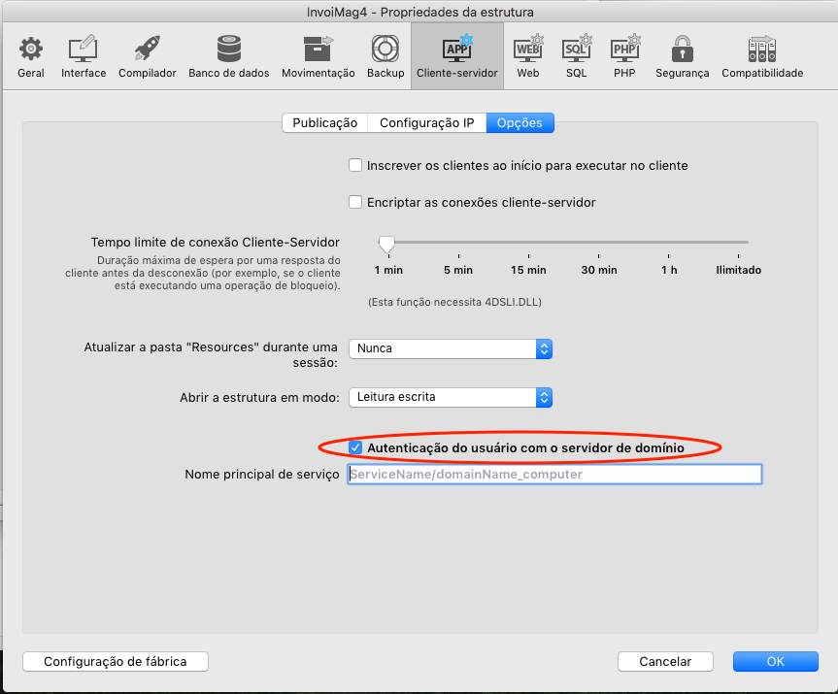Switch to the Configuração IP tab
The image size is (838, 694).
(x=426, y=123)
